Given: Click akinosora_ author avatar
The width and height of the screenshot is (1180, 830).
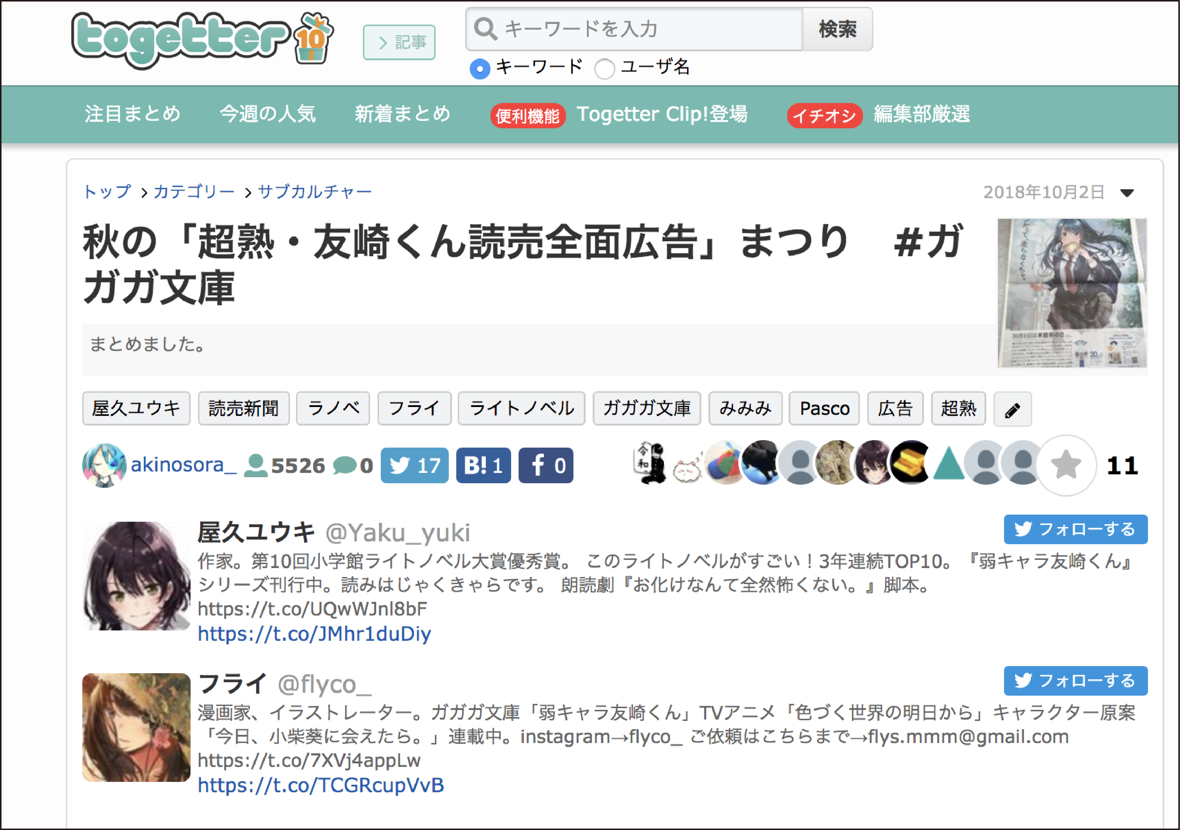Looking at the screenshot, I should [x=104, y=465].
